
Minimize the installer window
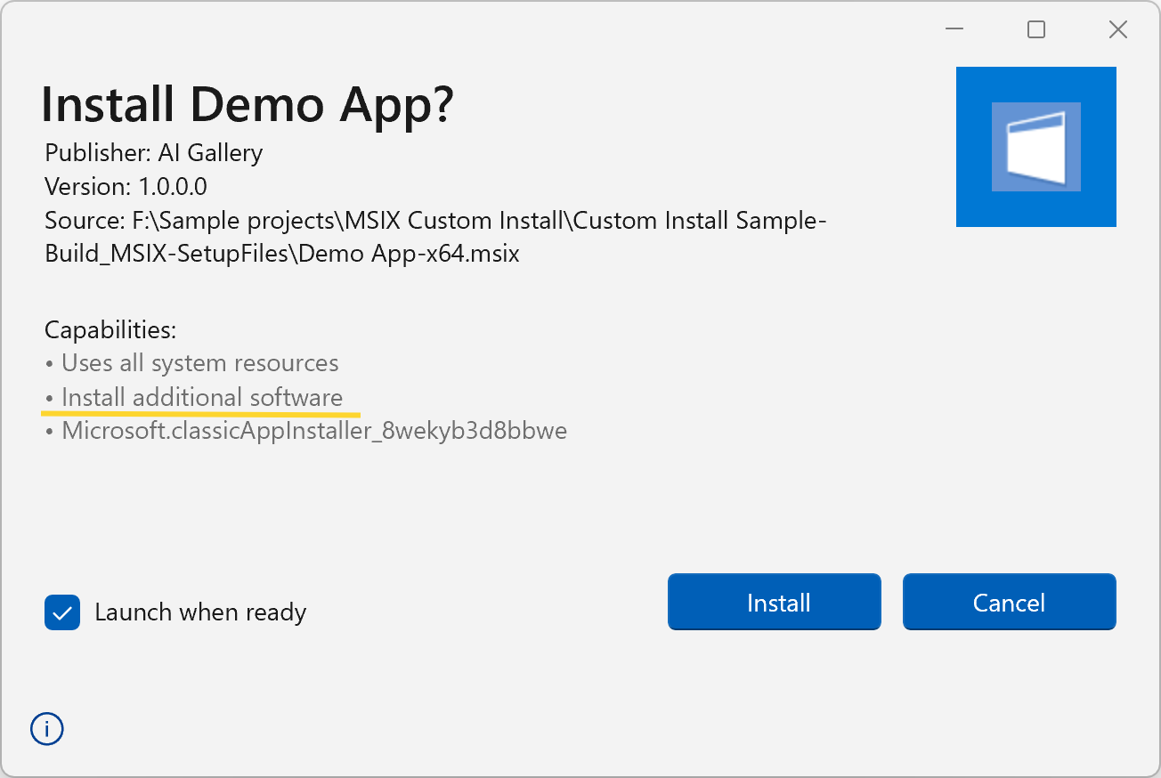click(954, 29)
